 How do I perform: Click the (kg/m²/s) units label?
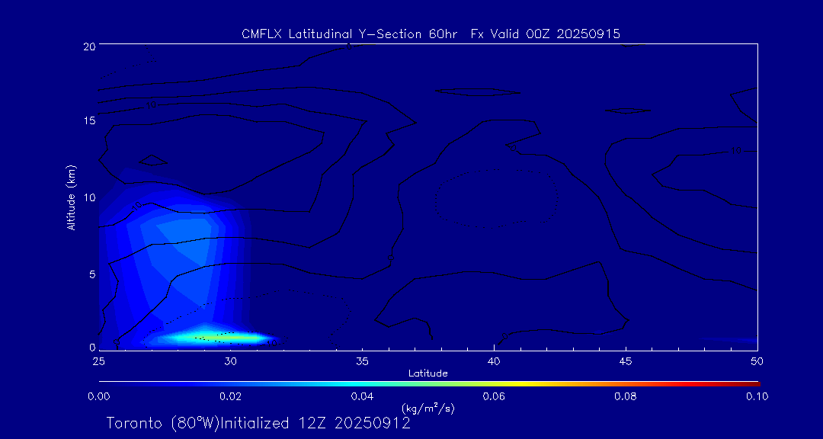[x=428, y=409]
